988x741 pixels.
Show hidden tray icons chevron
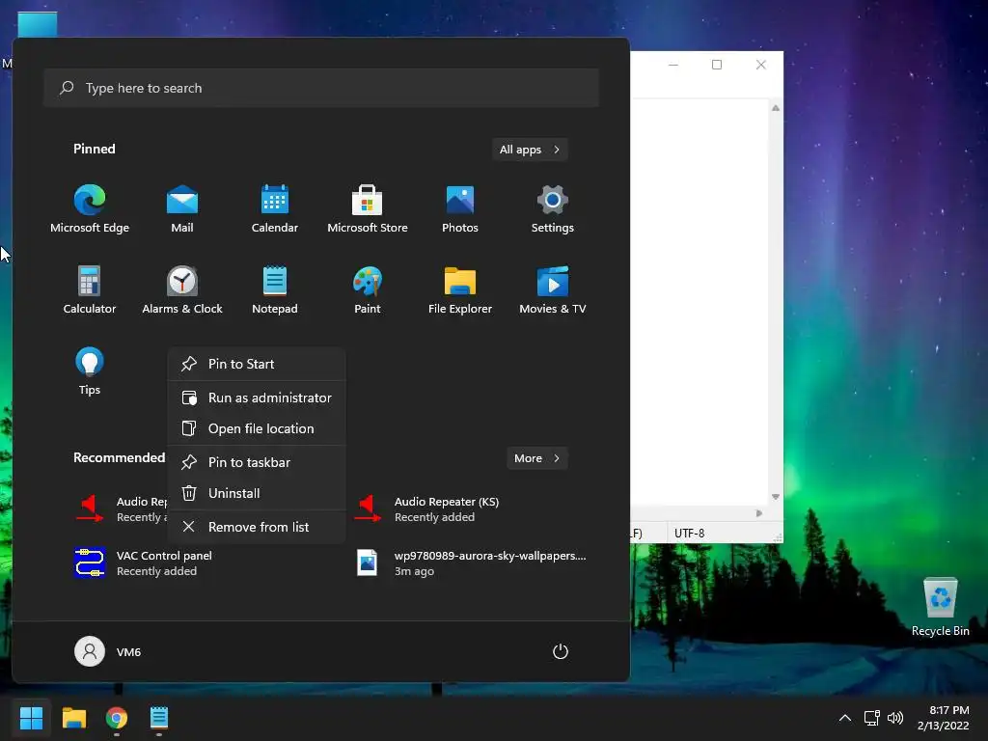[x=845, y=718]
